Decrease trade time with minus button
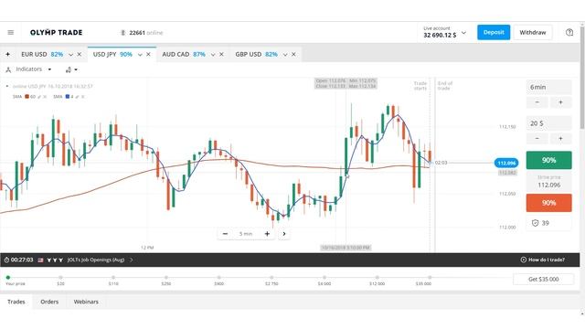585x329 pixels. click(x=537, y=102)
